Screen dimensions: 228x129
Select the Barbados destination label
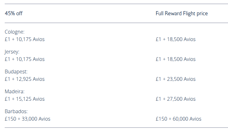pos(16,111)
